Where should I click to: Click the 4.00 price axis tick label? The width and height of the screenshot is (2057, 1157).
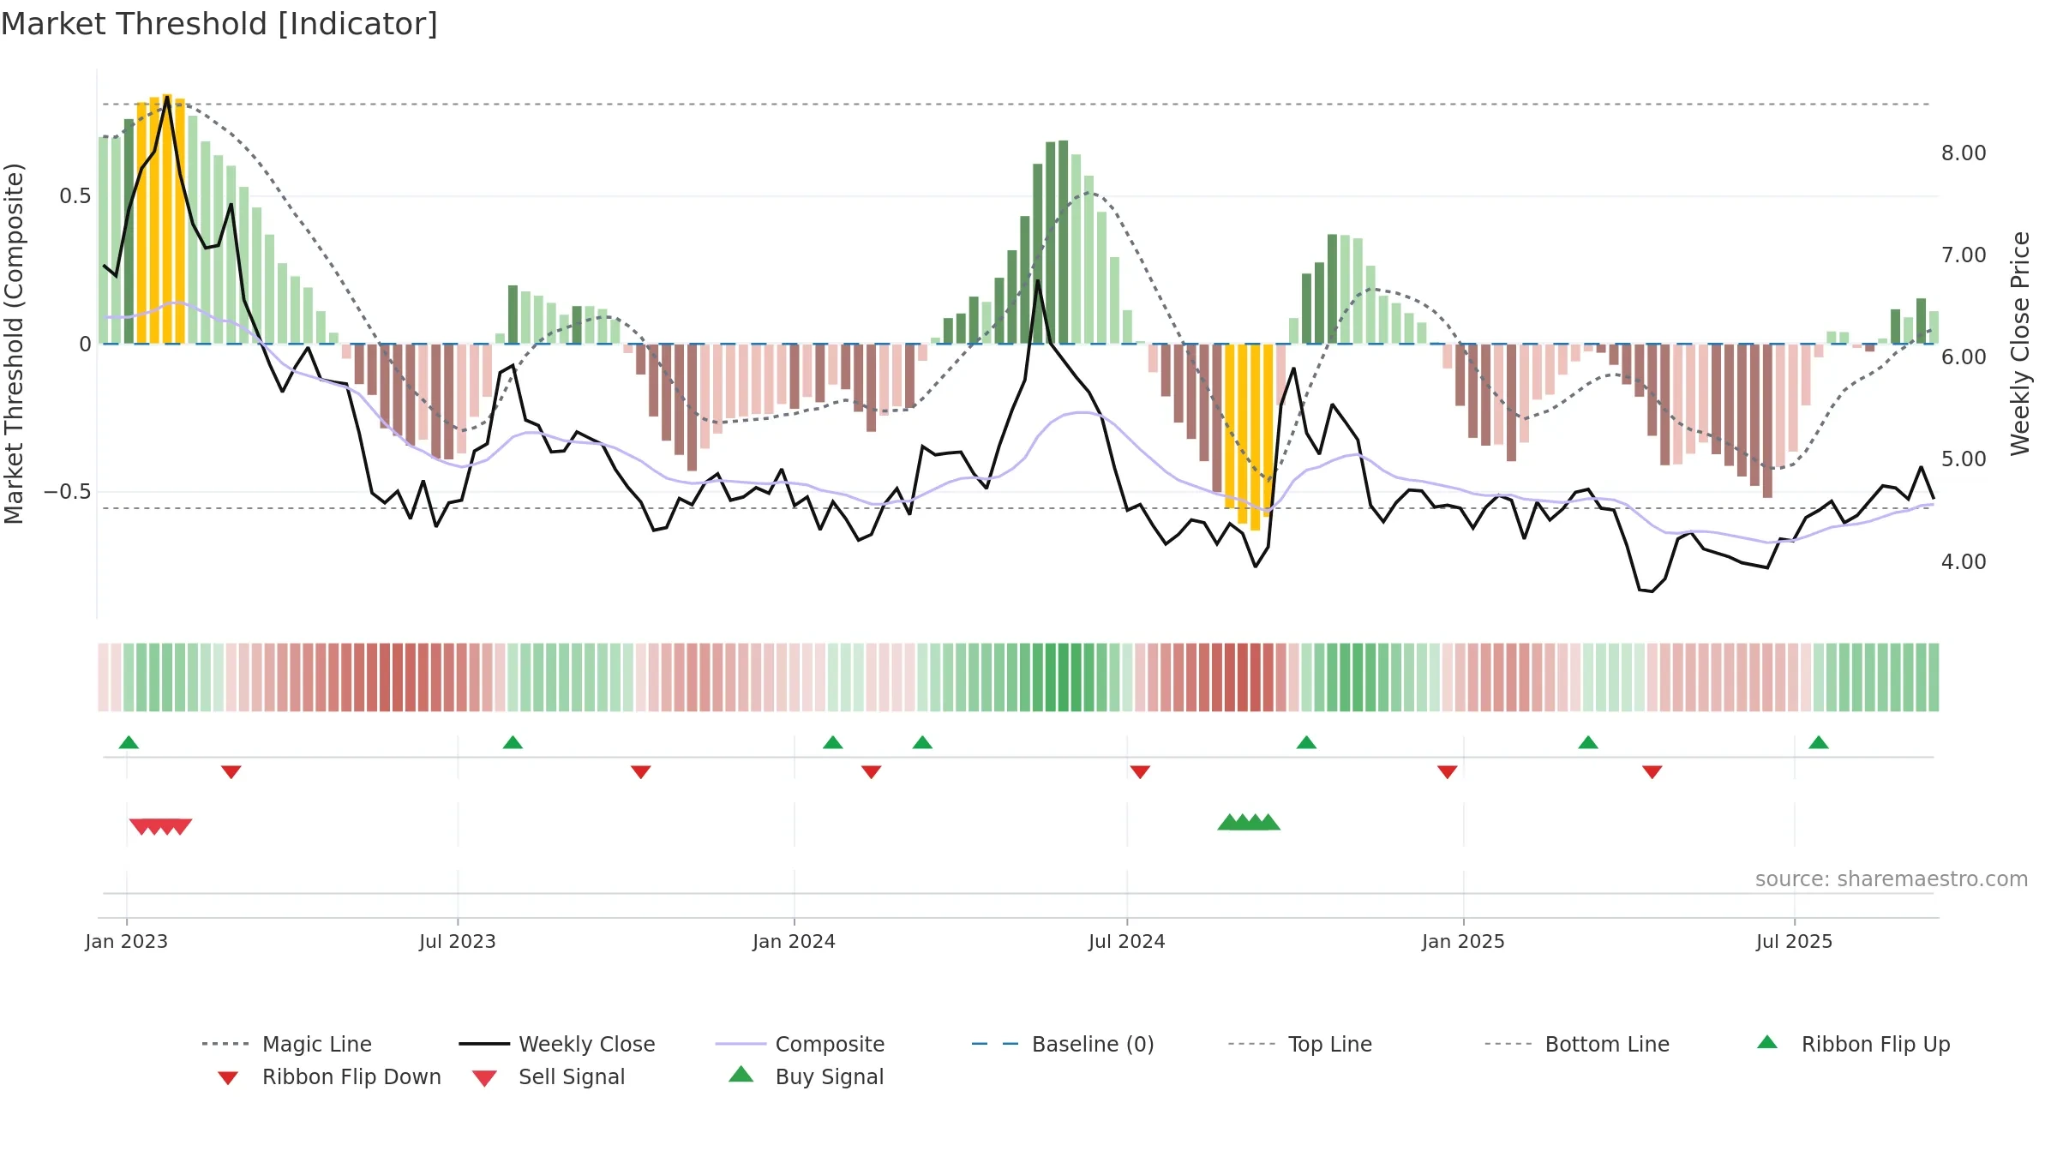(x=1964, y=562)
